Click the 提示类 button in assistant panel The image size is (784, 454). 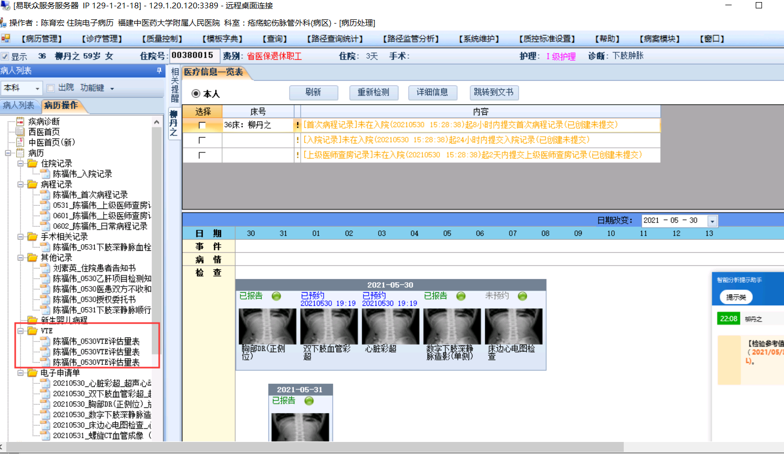click(x=736, y=297)
